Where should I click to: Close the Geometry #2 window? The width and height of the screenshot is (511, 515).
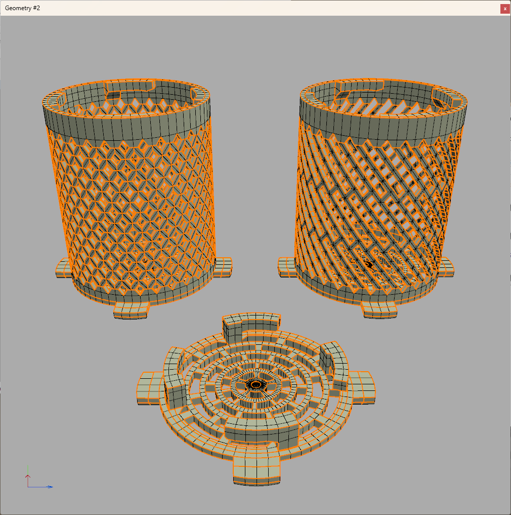pos(505,9)
